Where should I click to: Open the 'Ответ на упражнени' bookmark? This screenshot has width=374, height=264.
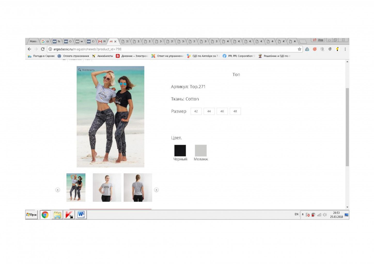click(x=167, y=56)
